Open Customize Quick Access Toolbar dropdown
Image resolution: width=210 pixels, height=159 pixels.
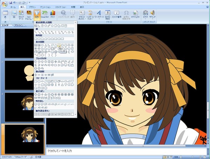click(x=30, y=2)
